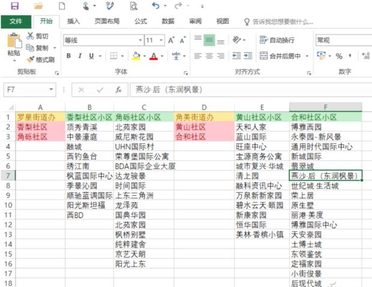
Task: Click the yellow fill color swatch
Action: 136,56
